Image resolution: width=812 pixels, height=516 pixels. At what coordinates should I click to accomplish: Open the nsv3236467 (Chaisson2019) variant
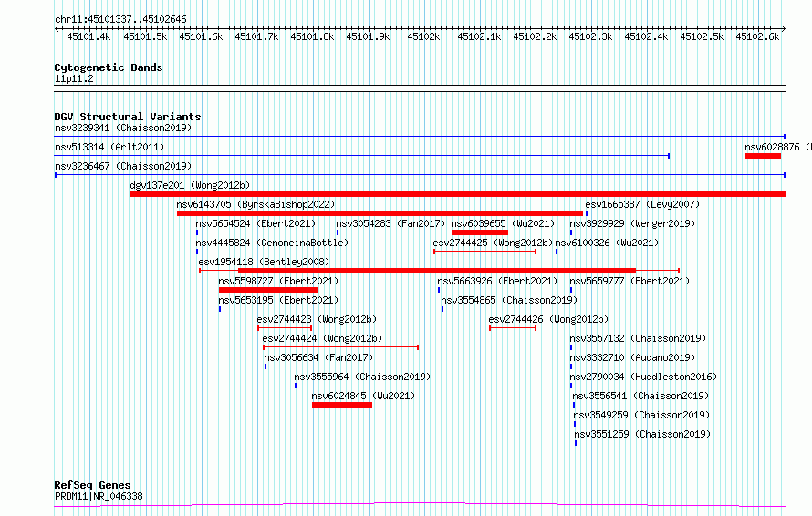(123, 166)
